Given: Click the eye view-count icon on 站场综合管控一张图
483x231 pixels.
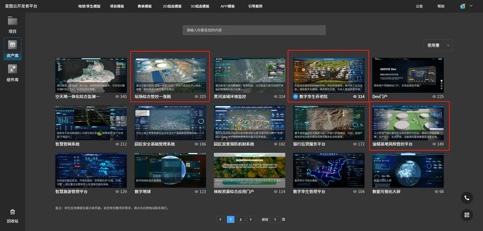Looking at the screenshot, I should tap(197, 97).
